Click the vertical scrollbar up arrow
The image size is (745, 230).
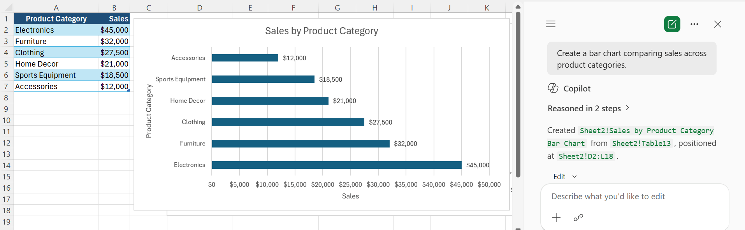click(x=518, y=7)
